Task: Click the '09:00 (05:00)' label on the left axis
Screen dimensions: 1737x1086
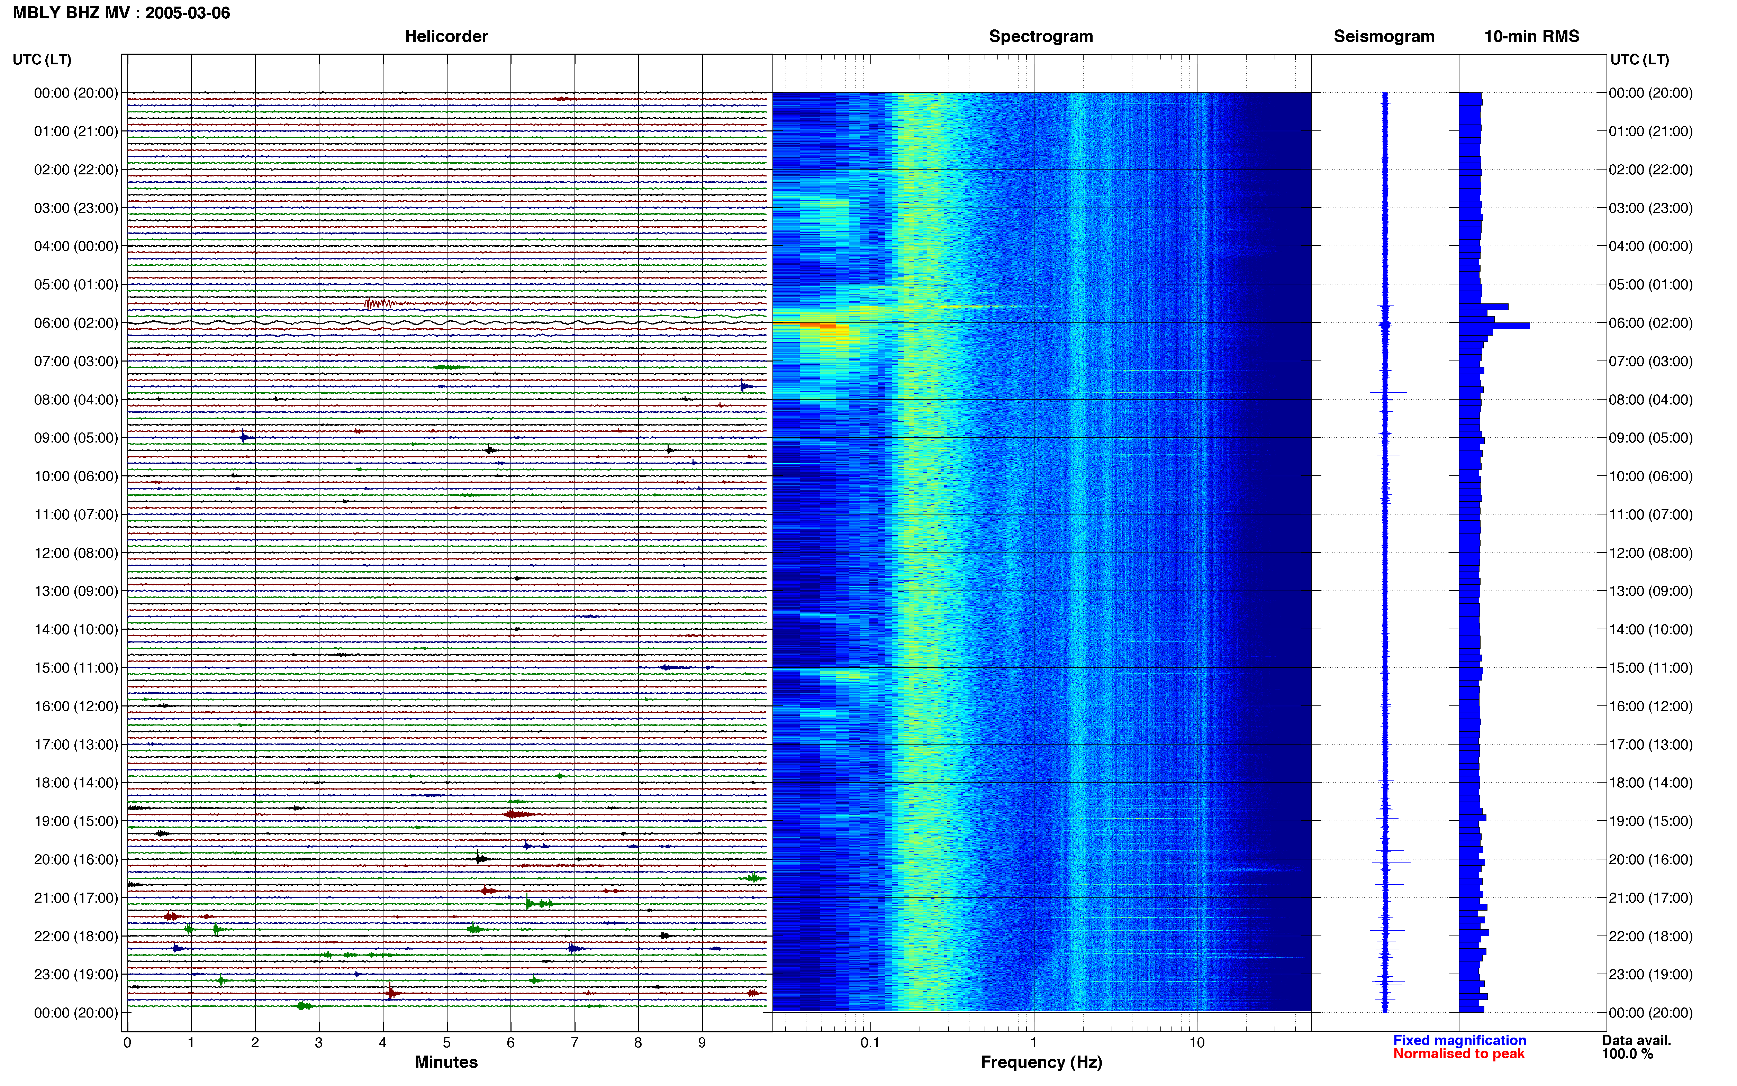Action: click(76, 438)
